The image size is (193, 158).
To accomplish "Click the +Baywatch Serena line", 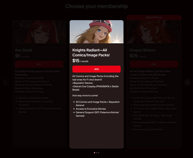I will coord(83,83).
